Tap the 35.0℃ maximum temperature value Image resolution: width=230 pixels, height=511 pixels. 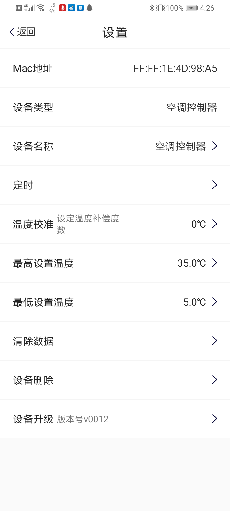pos(192,263)
